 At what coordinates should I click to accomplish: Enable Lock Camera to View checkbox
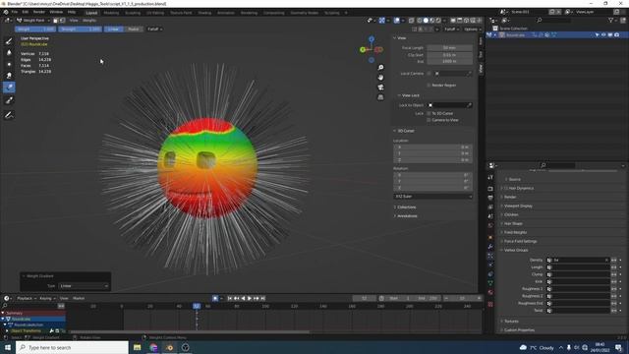429,120
